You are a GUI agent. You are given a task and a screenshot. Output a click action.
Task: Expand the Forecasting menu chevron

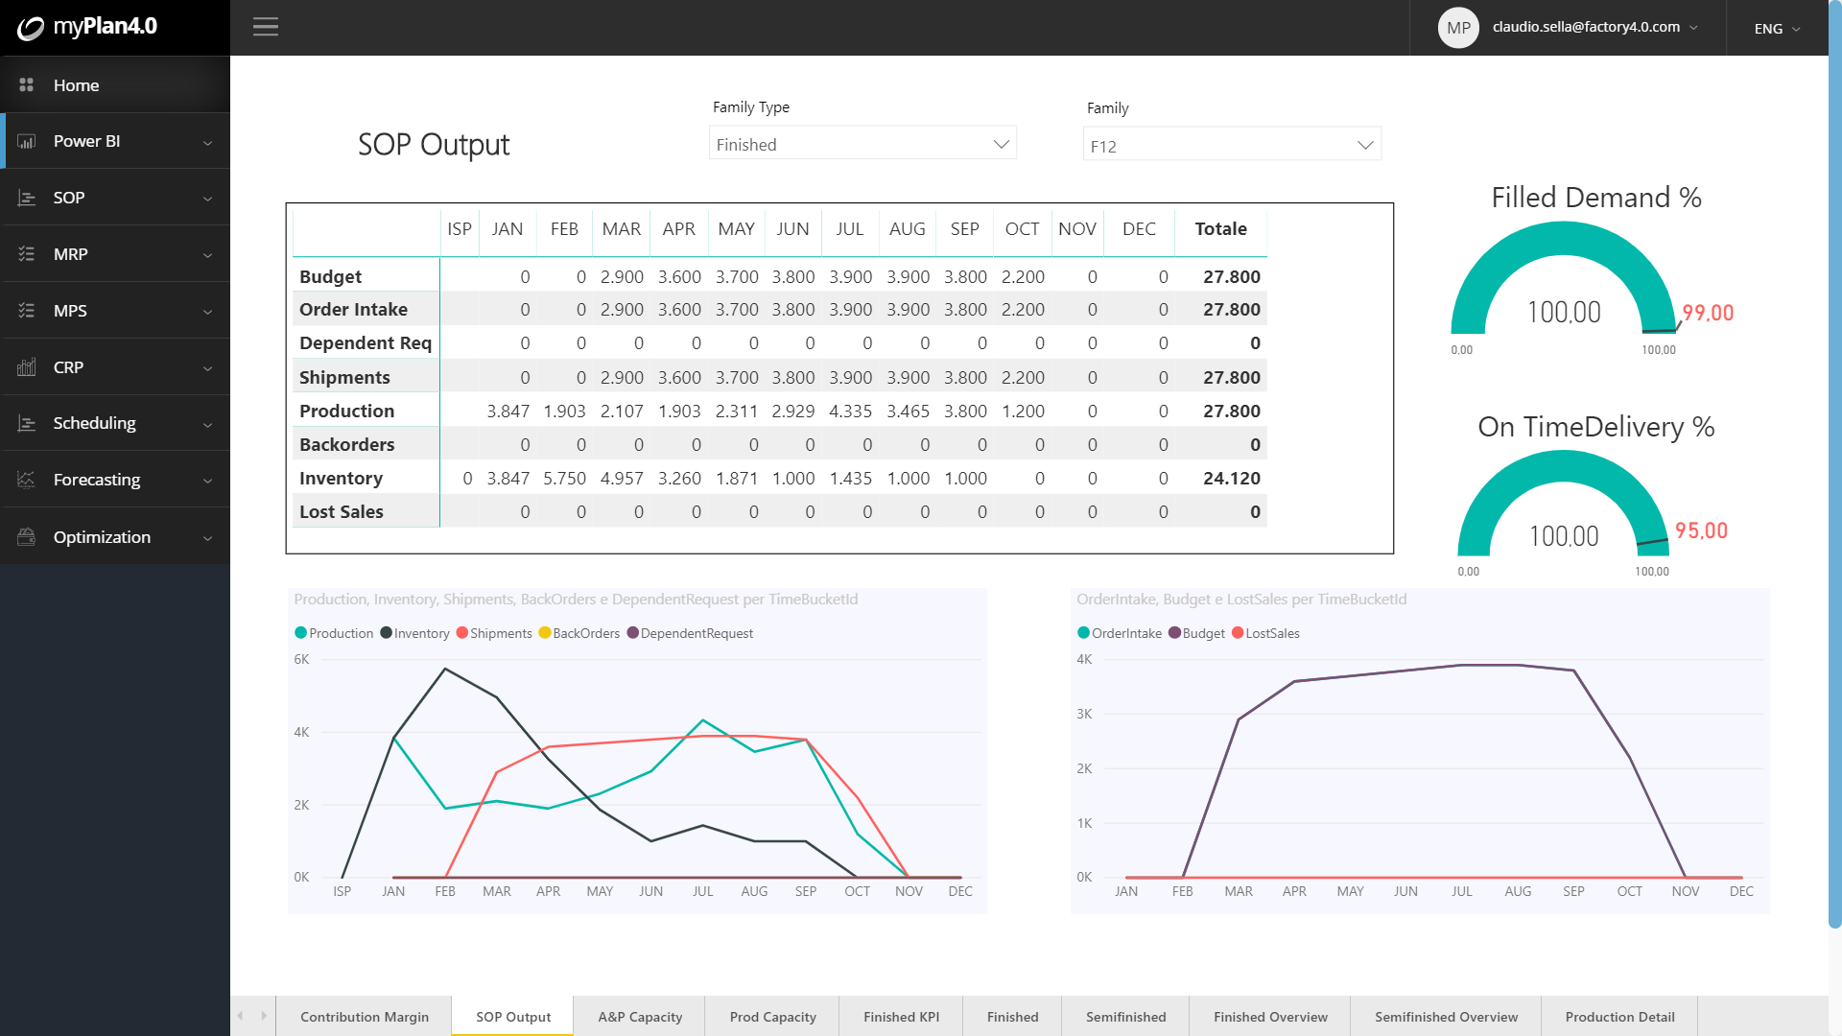tap(207, 481)
